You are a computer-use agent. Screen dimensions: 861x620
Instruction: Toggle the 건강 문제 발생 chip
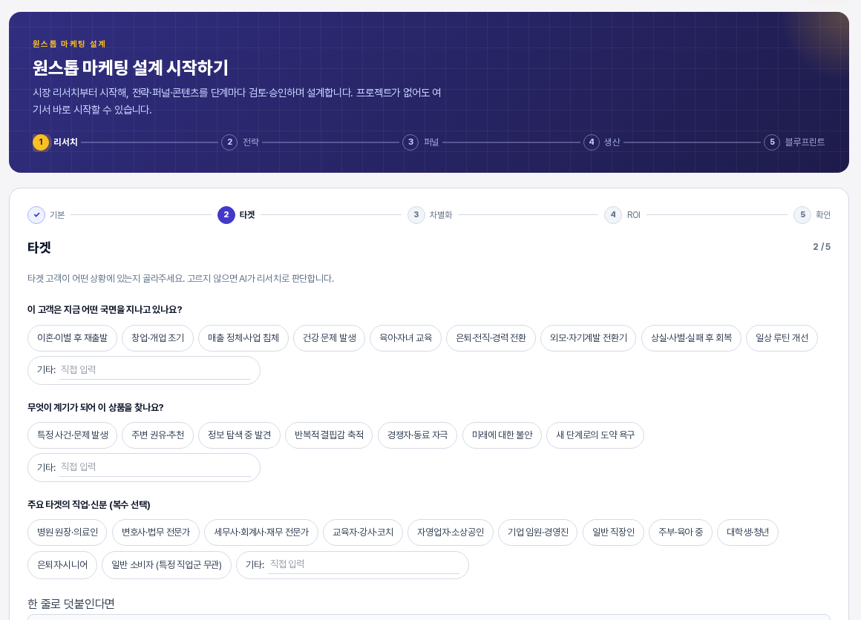coord(330,338)
